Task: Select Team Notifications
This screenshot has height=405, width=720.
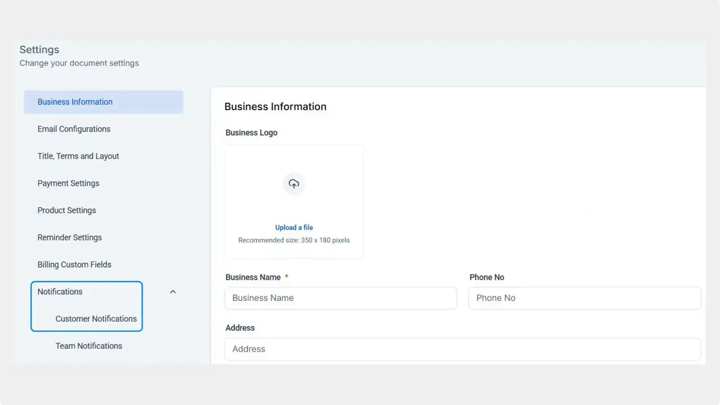Action: point(88,345)
